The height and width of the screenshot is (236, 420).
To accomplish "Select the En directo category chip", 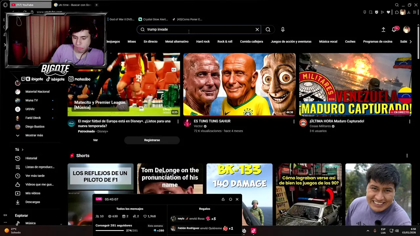I will tap(151, 42).
